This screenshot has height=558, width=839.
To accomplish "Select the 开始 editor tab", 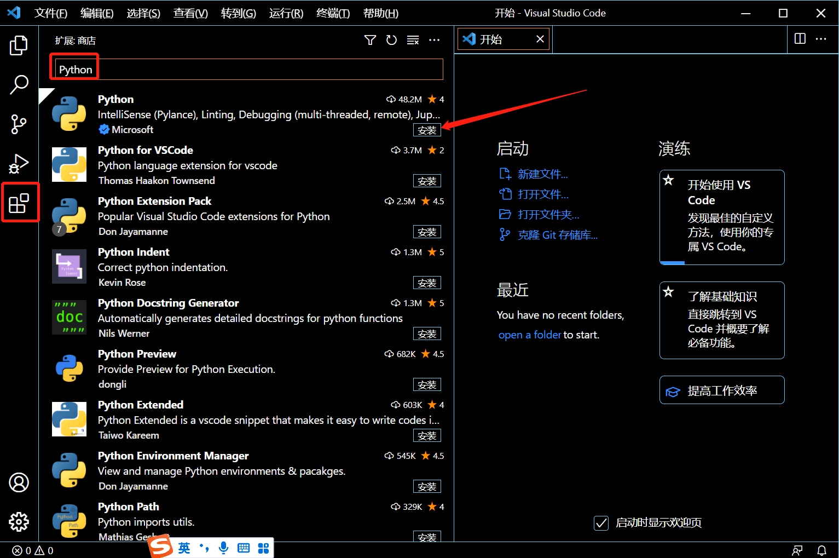I will [504, 39].
